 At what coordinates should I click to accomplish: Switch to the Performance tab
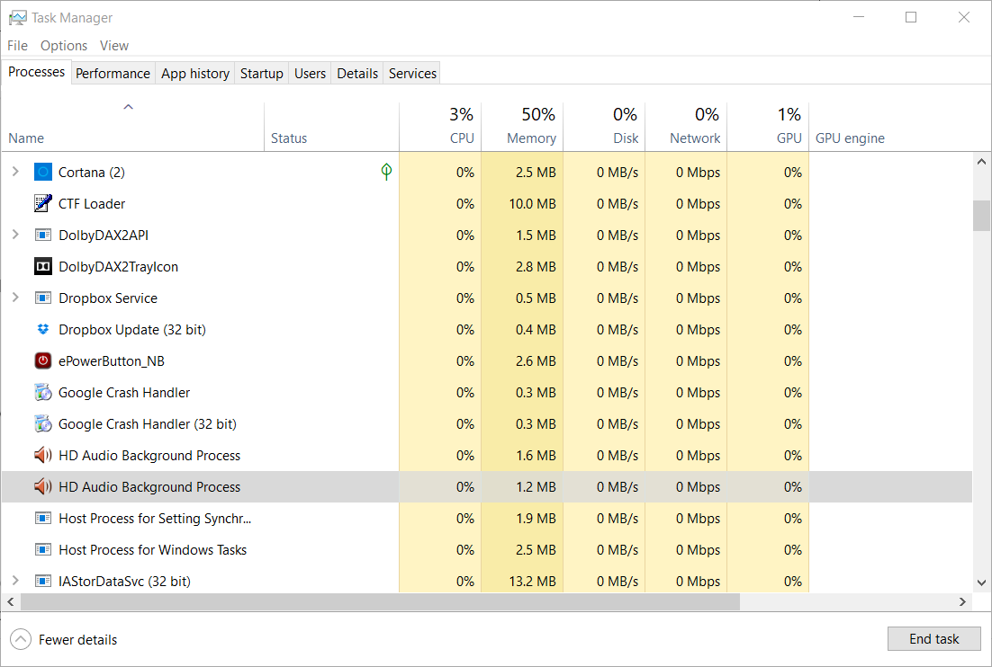pos(113,74)
